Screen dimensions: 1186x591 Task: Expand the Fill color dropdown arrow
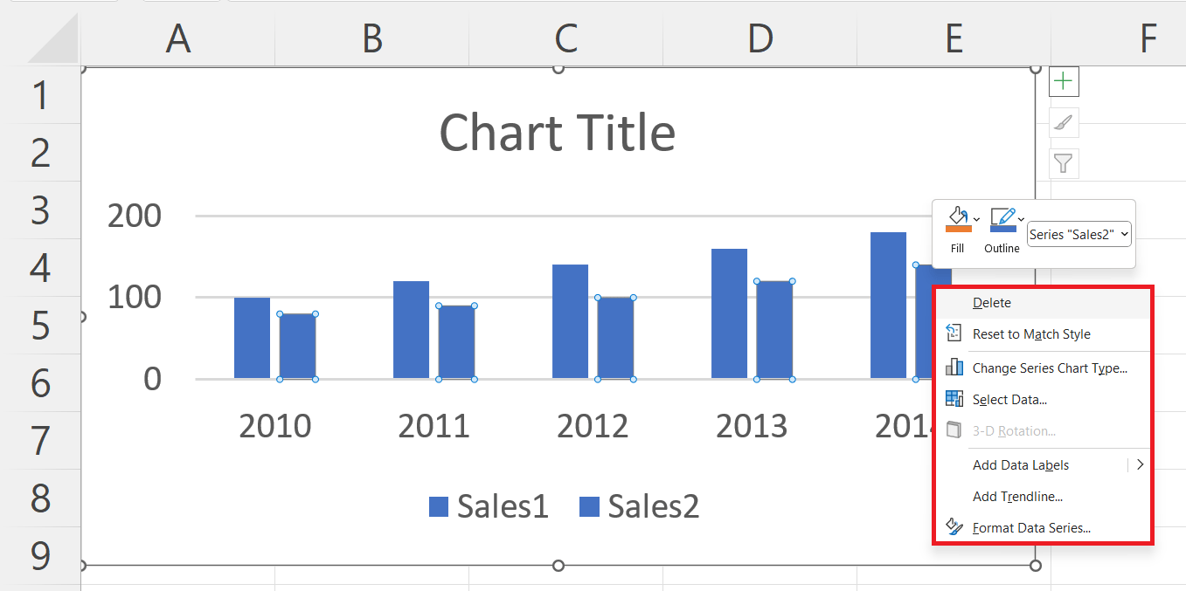coord(977,219)
